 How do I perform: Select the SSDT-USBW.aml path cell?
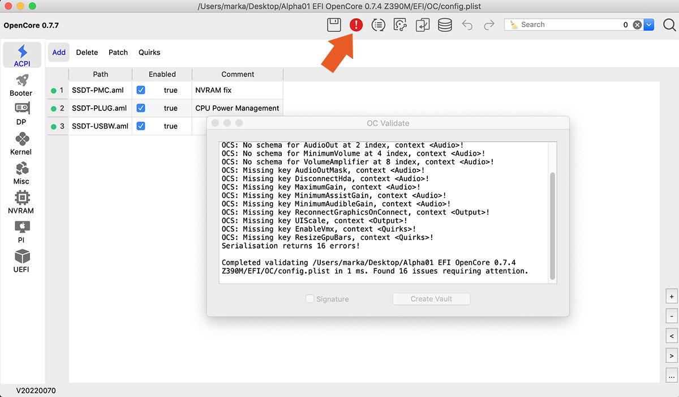[101, 126]
